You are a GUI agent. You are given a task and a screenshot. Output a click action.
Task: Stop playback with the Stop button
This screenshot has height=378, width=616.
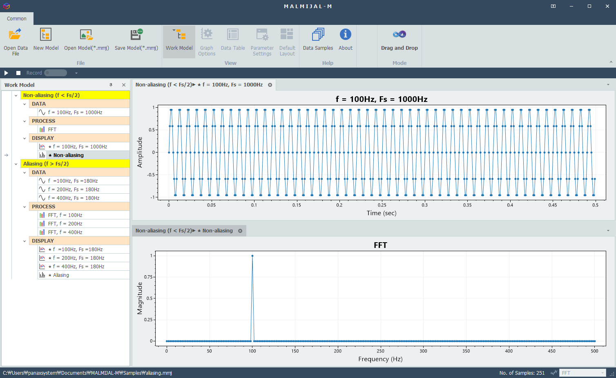click(x=18, y=73)
